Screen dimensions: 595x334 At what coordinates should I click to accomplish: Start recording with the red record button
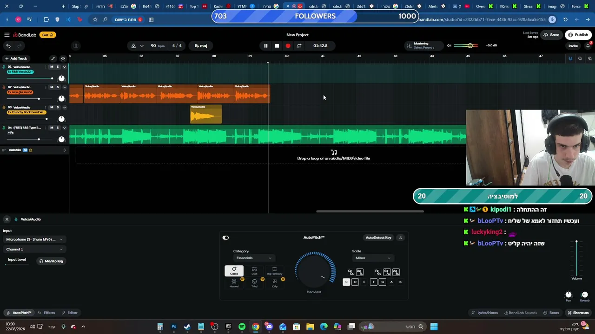(x=288, y=45)
